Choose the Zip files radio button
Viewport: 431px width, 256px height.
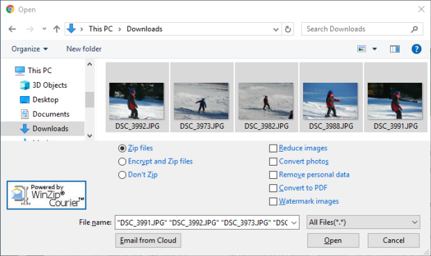pos(122,148)
